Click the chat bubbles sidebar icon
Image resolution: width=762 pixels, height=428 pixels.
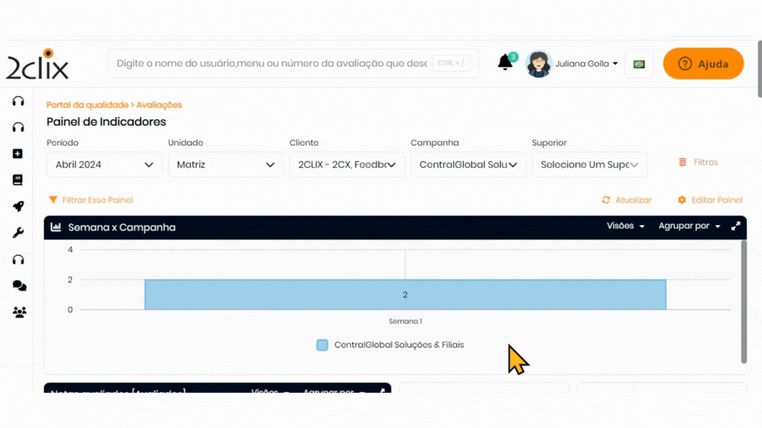click(19, 285)
